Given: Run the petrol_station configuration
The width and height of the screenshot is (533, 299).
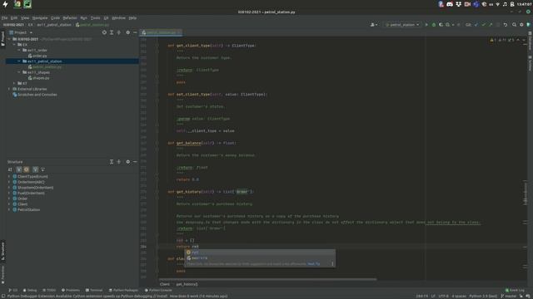Looking at the screenshot, I should (426, 25).
